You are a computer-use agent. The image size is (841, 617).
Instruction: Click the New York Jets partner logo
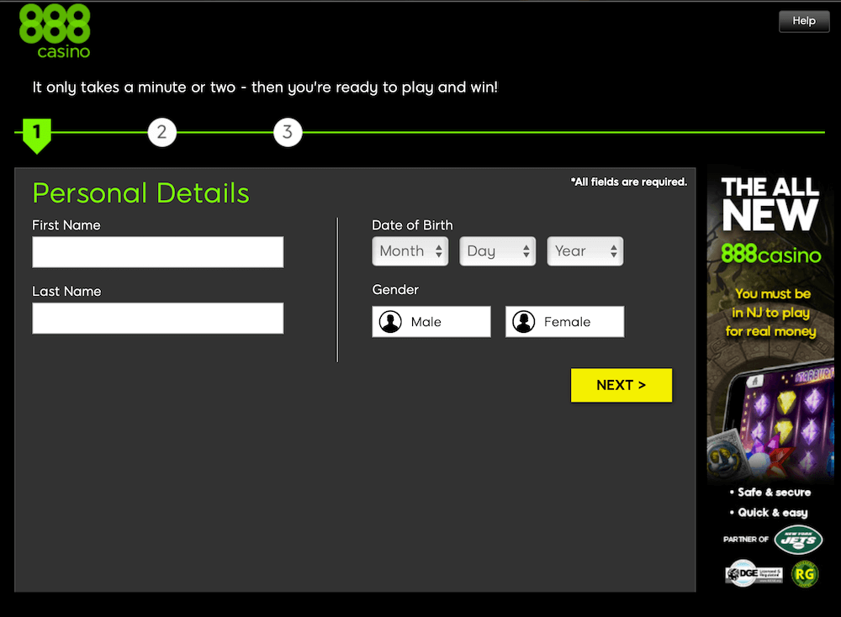798,540
